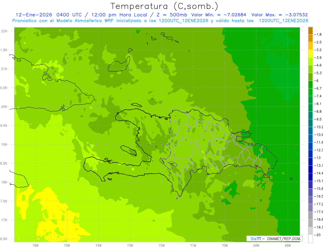Click the orange swatch between -1.8 and -2.5
This screenshot has height=249, width=323.
pos(310,38)
